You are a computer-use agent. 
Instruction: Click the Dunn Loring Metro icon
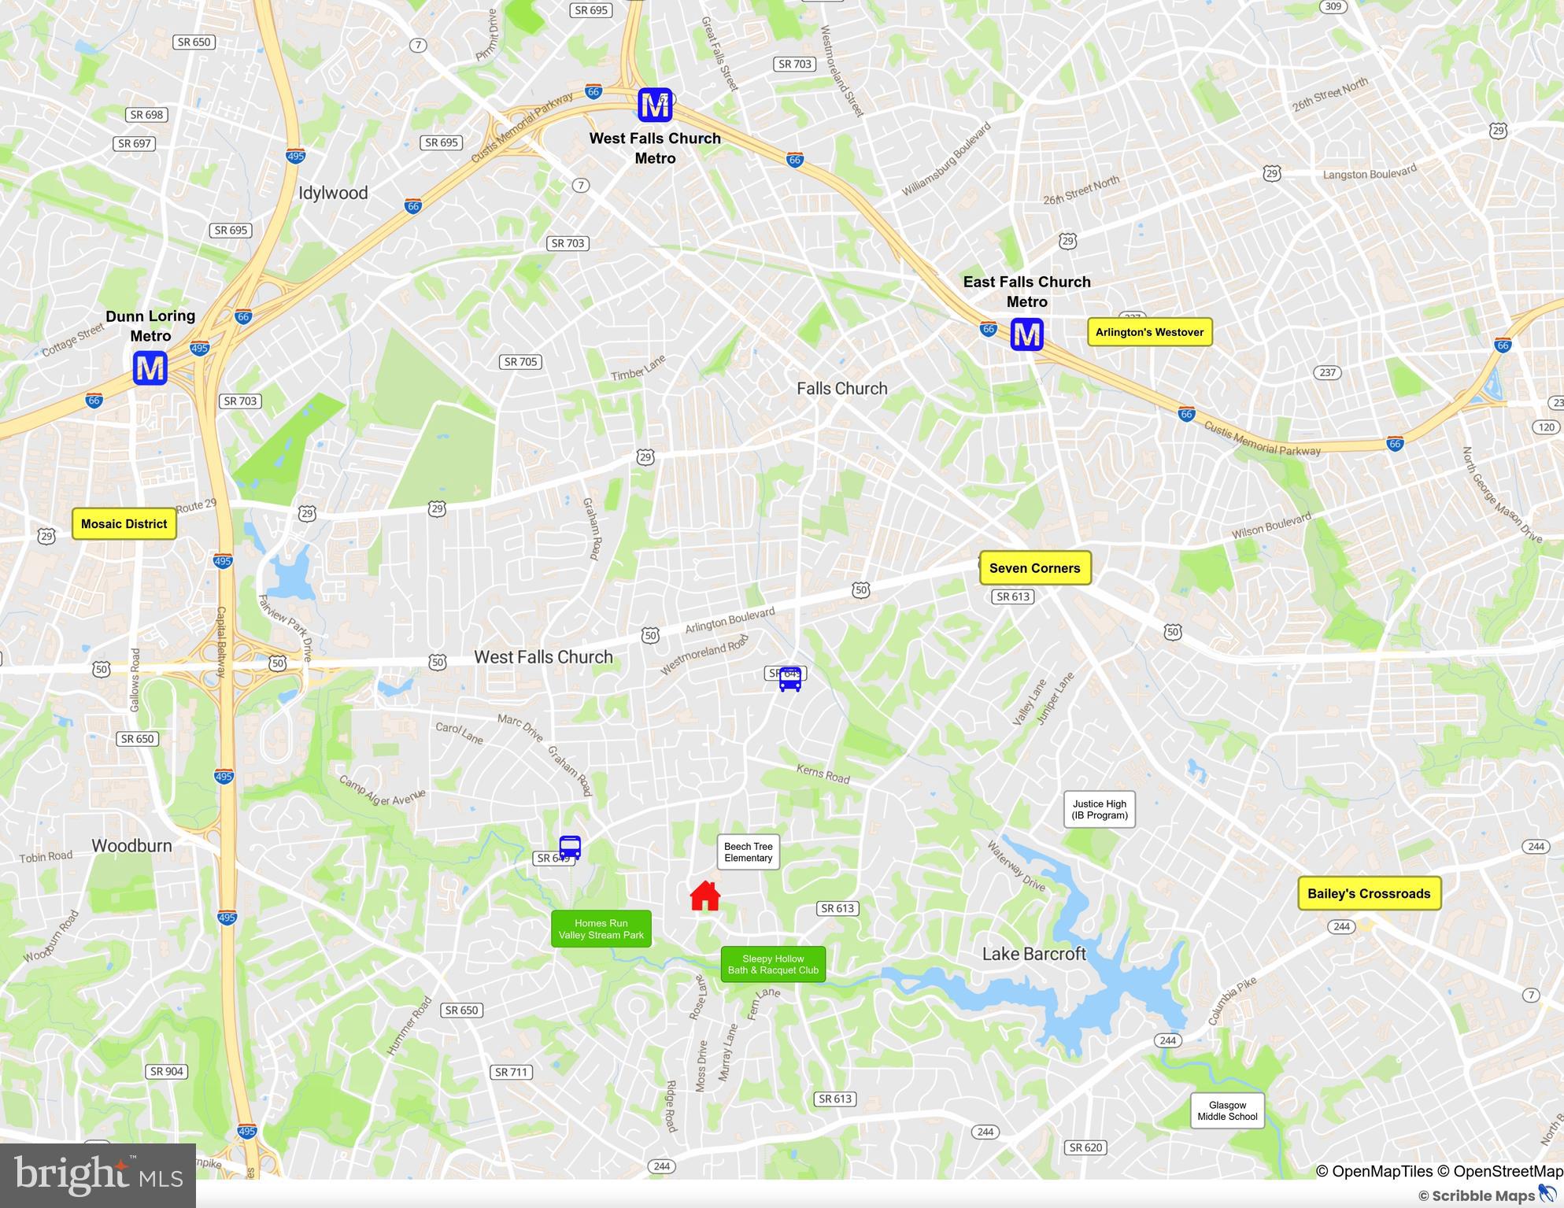(x=150, y=368)
